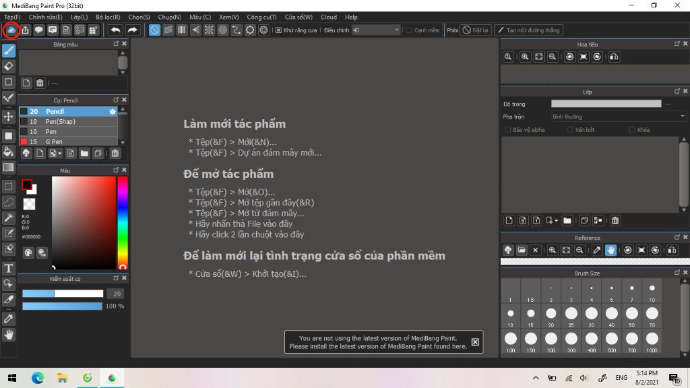The image size is (690, 388).
Task: Select the Lasso tool
Action: (8, 202)
